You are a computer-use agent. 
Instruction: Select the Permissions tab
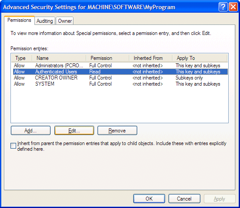point(19,20)
